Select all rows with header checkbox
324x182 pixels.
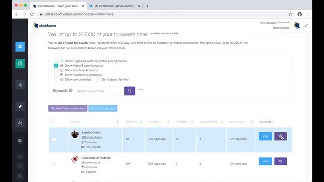click(x=53, y=120)
